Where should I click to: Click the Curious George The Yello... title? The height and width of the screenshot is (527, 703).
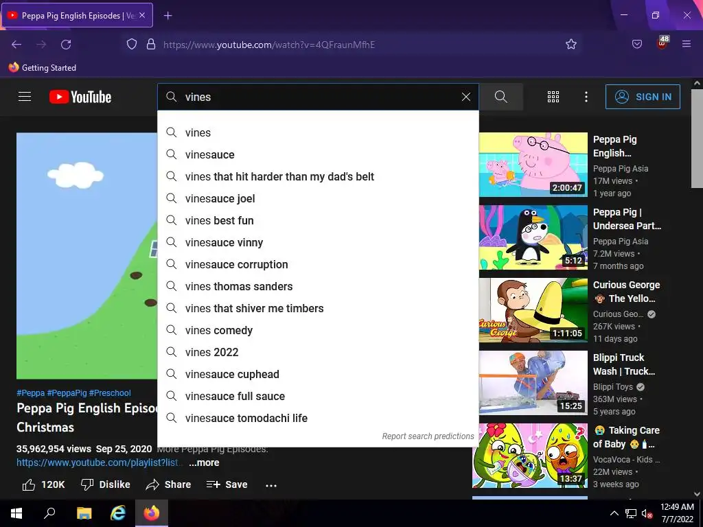[x=626, y=292]
